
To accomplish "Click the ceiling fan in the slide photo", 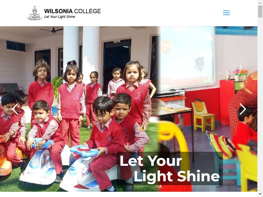I will tap(52, 30).
